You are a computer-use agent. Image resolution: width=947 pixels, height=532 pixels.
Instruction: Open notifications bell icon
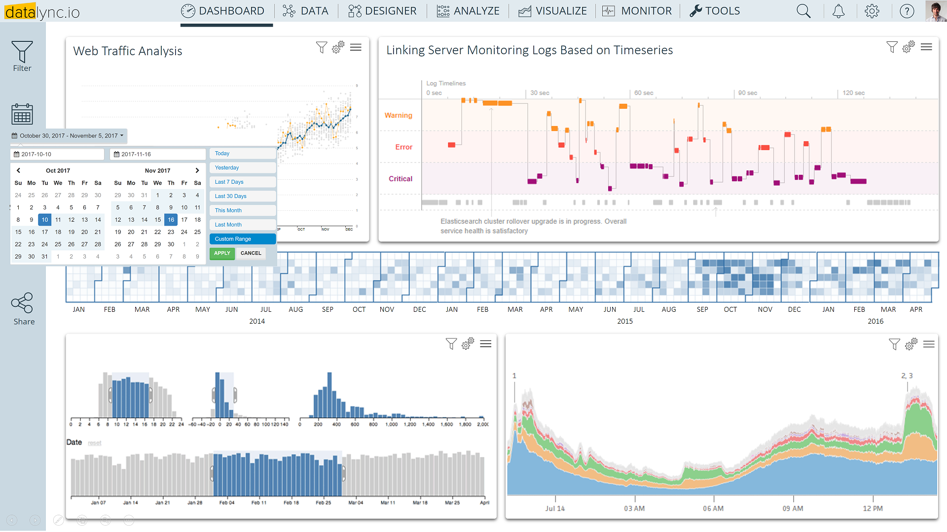pyautogui.click(x=838, y=11)
